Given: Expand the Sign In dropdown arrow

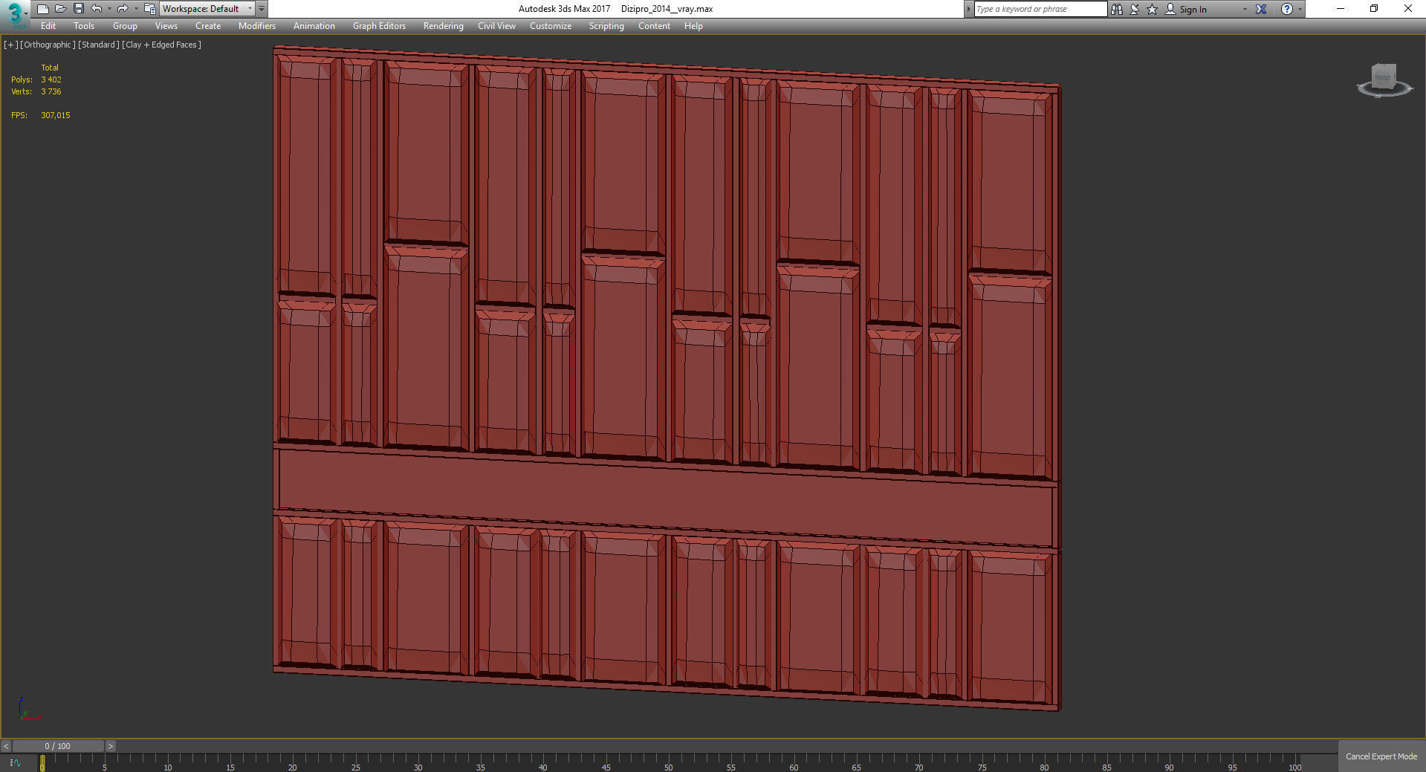Looking at the screenshot, I should click(x=1245, y=9).
